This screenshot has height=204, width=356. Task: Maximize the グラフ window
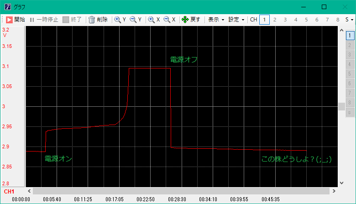(324, 7)
